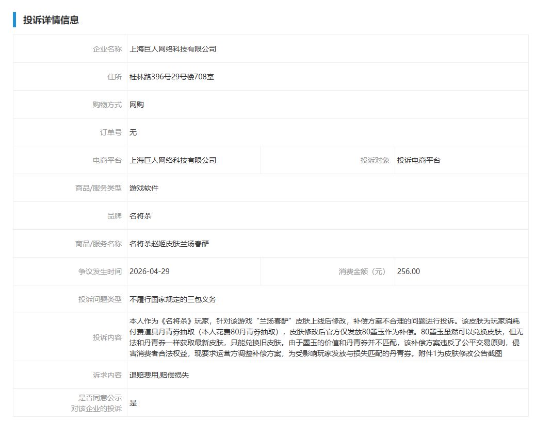535x424 pixels.
Task: Select the 购物方式 label
Action: point(107,105)
